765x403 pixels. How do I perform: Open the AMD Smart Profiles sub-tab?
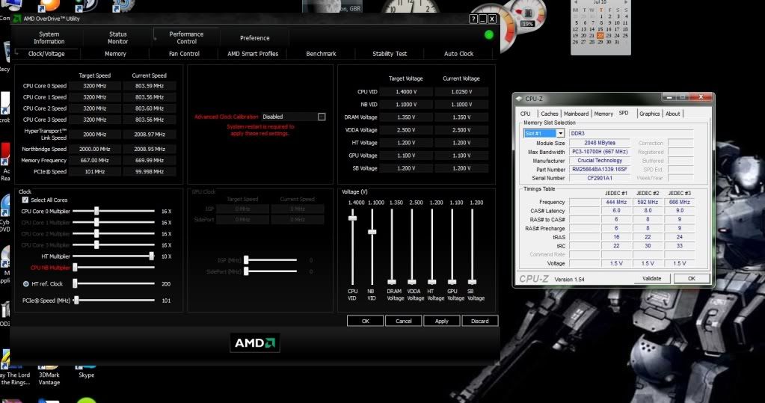point(253,54)
